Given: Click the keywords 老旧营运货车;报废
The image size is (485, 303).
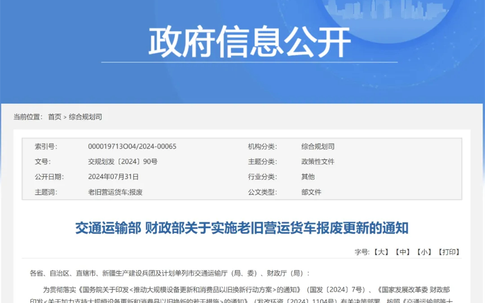Looking at the screenshot, I should (x=115, y=192).
